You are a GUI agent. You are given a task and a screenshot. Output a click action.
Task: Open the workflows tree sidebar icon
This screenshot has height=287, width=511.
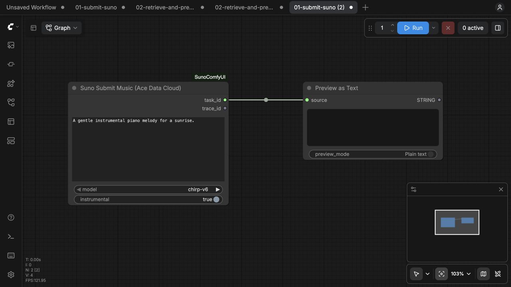pos(11,102)
